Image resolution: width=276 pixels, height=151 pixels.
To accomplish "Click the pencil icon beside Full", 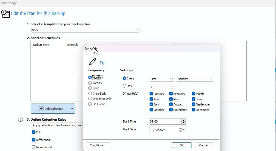I will click(x=93, y=62).
